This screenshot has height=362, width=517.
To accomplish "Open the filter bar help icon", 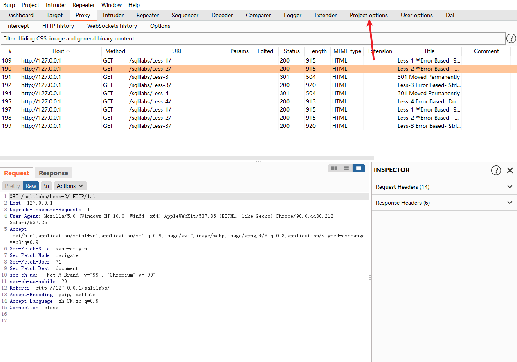I will pos(511,38).
